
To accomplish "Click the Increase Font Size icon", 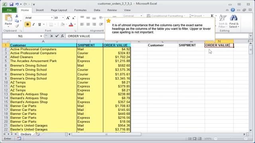I will pos(68,17).
